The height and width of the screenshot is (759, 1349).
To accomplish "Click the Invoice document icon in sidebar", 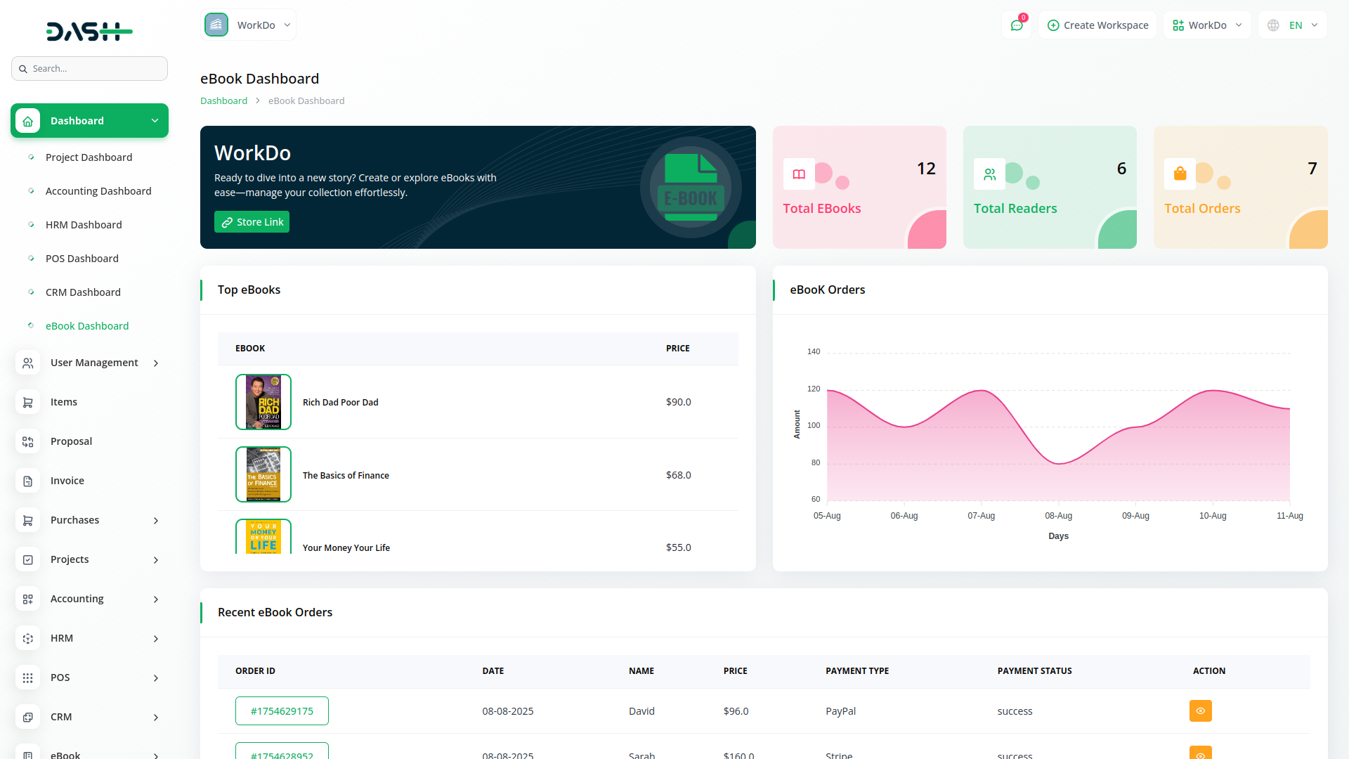I will [27, 481].
